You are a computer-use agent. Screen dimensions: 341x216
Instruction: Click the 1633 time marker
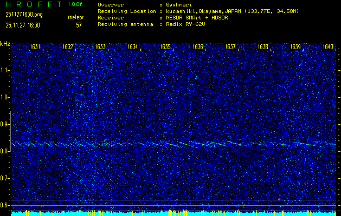[100, 47]
